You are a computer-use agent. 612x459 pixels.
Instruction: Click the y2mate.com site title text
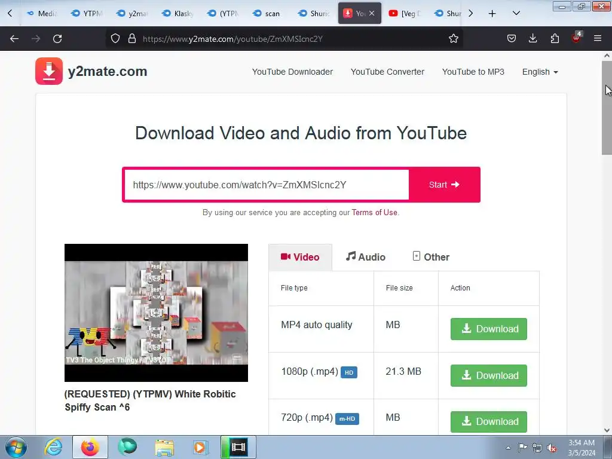tap(108, 71)
